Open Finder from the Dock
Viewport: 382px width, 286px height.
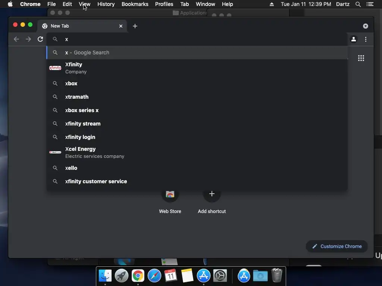(x=105, y=276)
